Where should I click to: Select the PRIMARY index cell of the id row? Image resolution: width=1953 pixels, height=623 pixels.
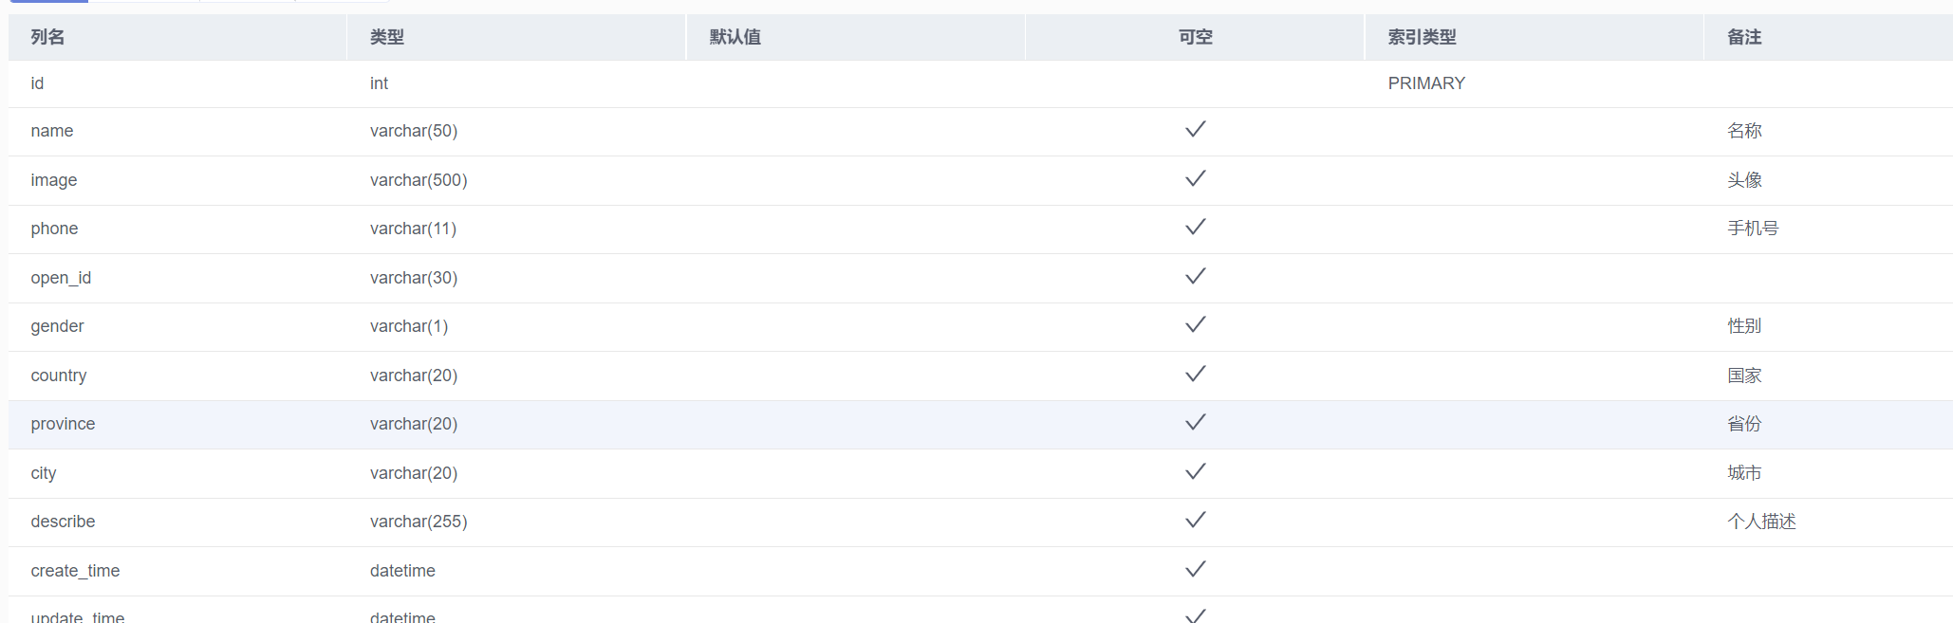(1426, 83)
